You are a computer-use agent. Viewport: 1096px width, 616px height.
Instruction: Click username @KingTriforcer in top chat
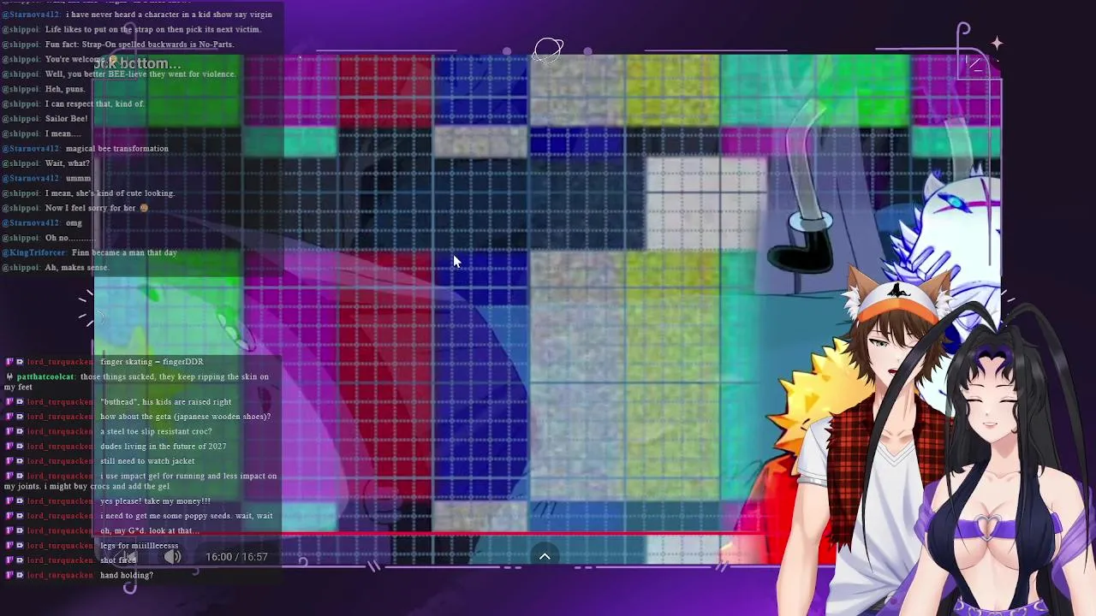[34, 252]
